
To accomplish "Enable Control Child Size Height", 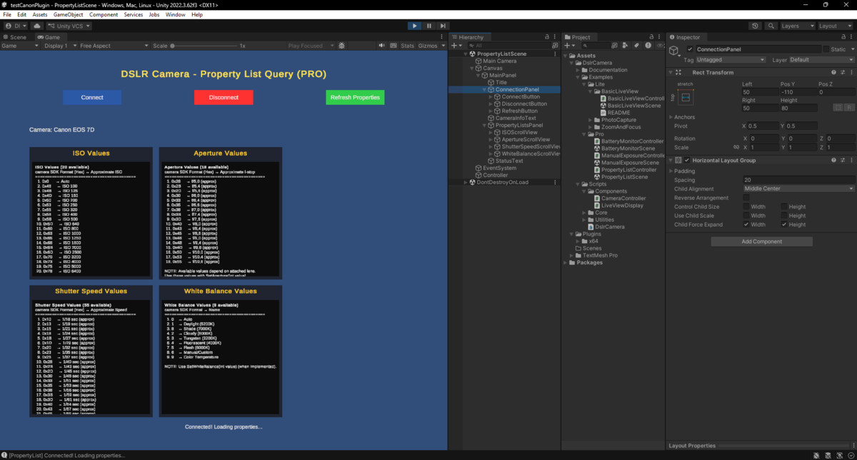I will [x=784, y=207].
